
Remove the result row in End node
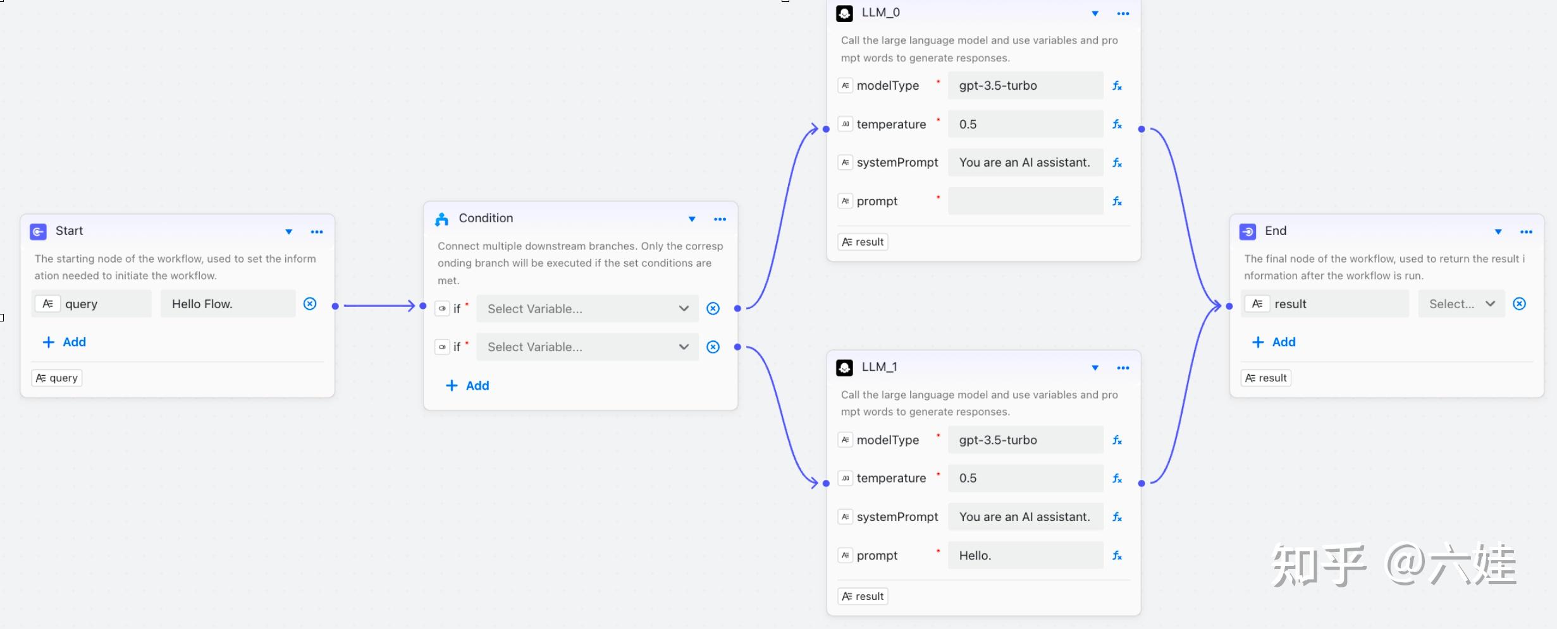click(x=1519, y=304)
